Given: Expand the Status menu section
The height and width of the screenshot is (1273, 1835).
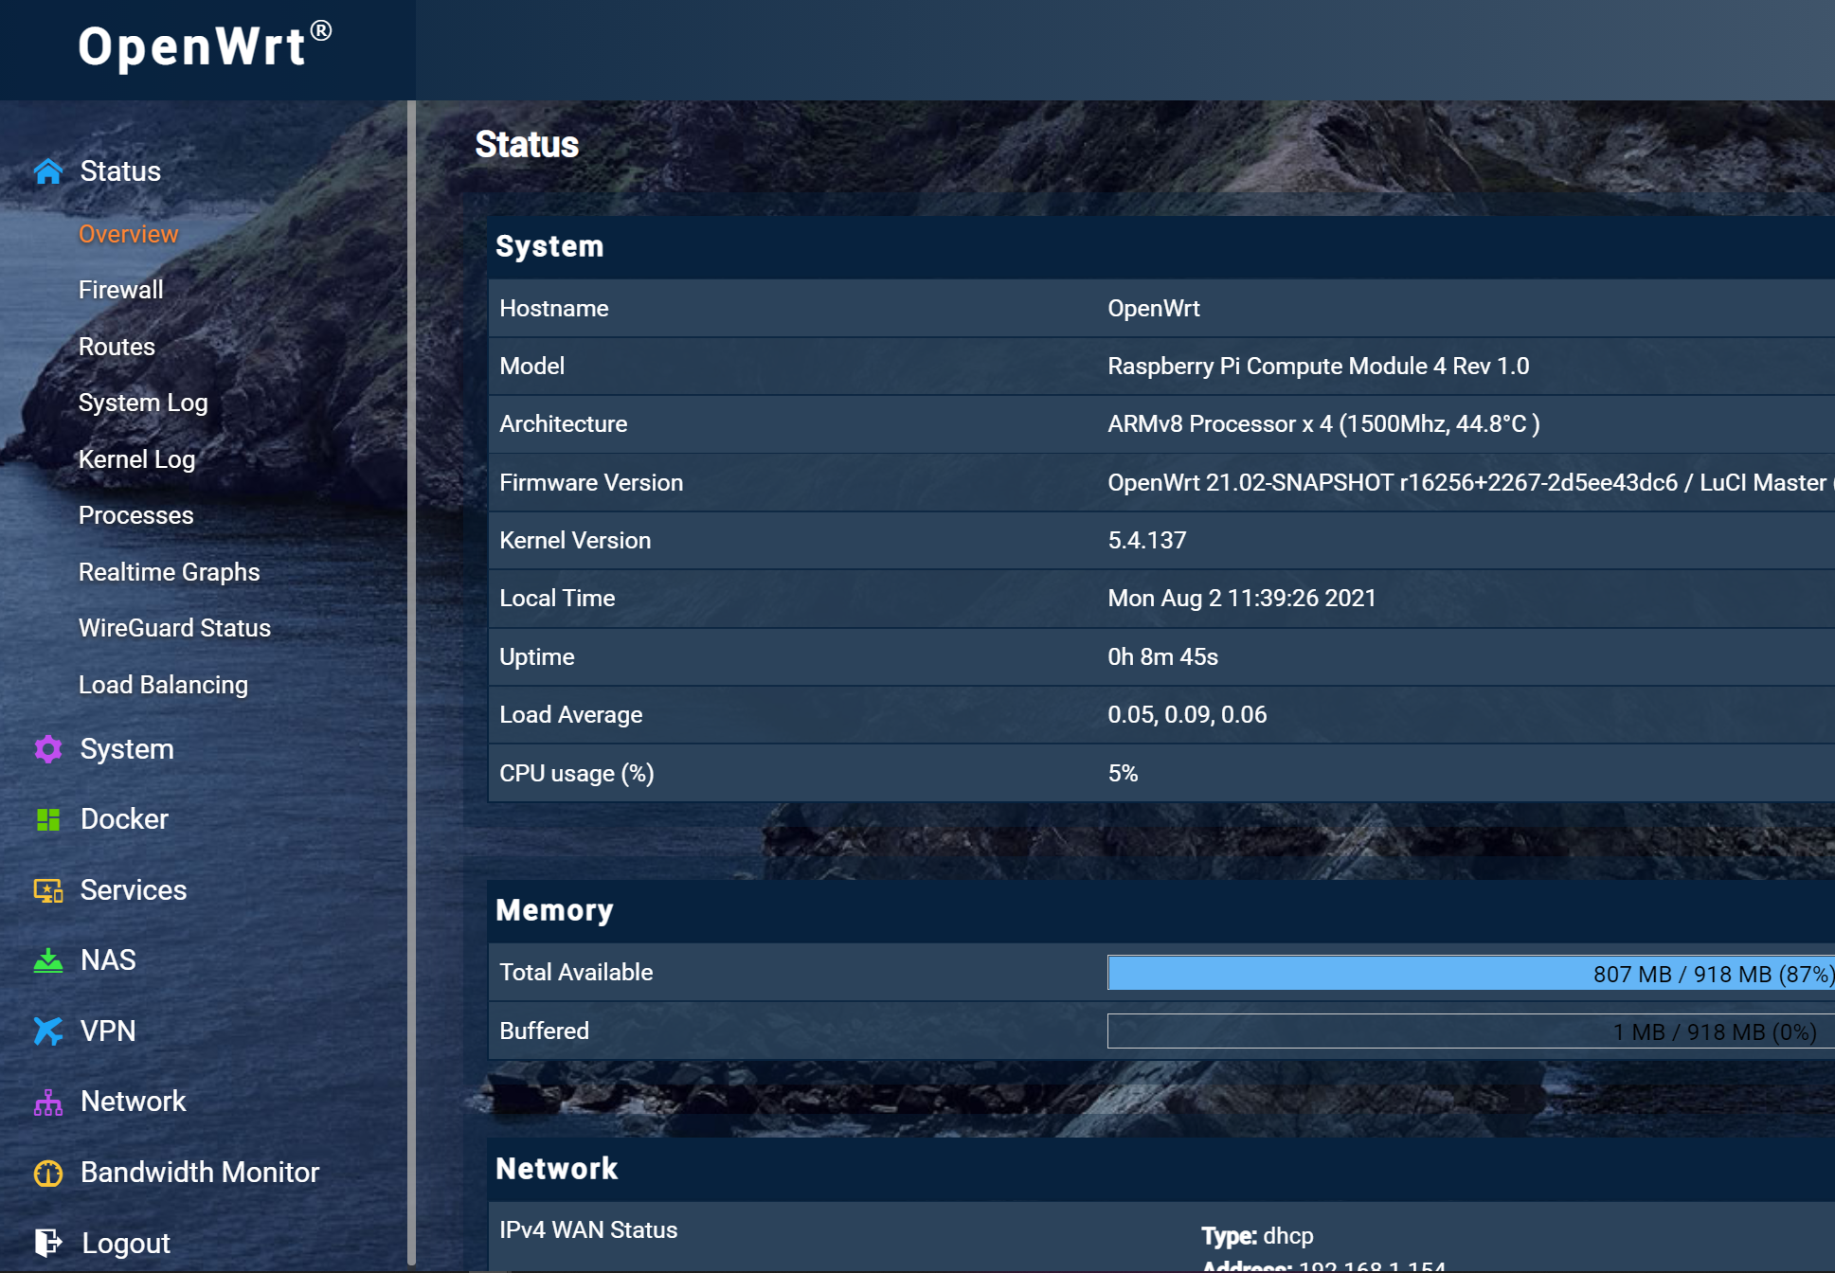Looking at the screenshot, I should pos(120,171).
